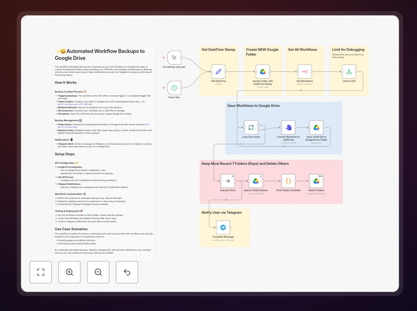Click the API Configuration subheading
This screenshot has height=311, width=417.
tap(67, 163)
